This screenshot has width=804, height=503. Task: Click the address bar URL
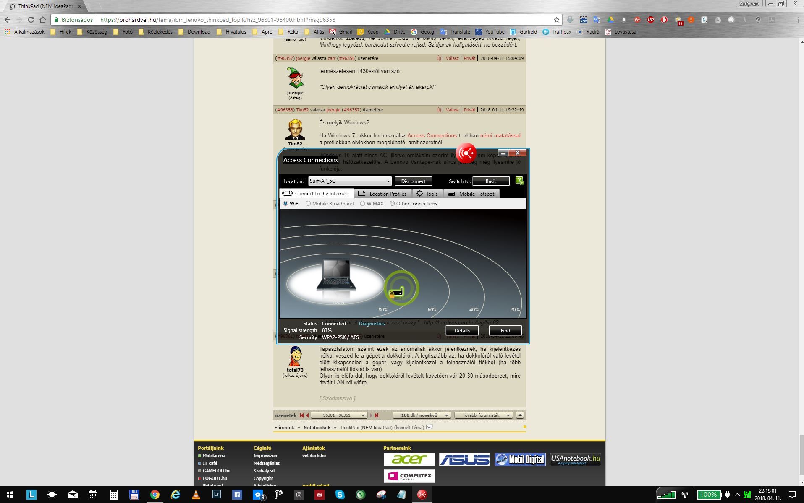[217, 20]
